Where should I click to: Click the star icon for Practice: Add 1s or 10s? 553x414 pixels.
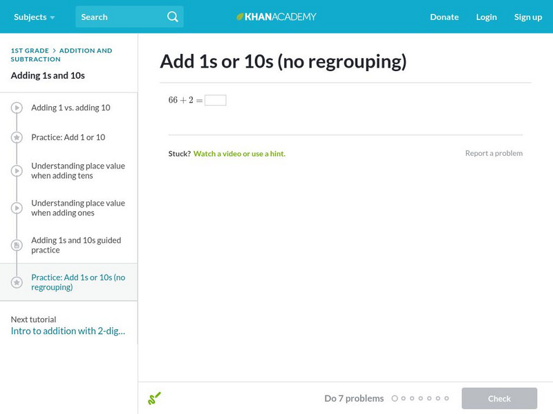click(x=15, y=281)
